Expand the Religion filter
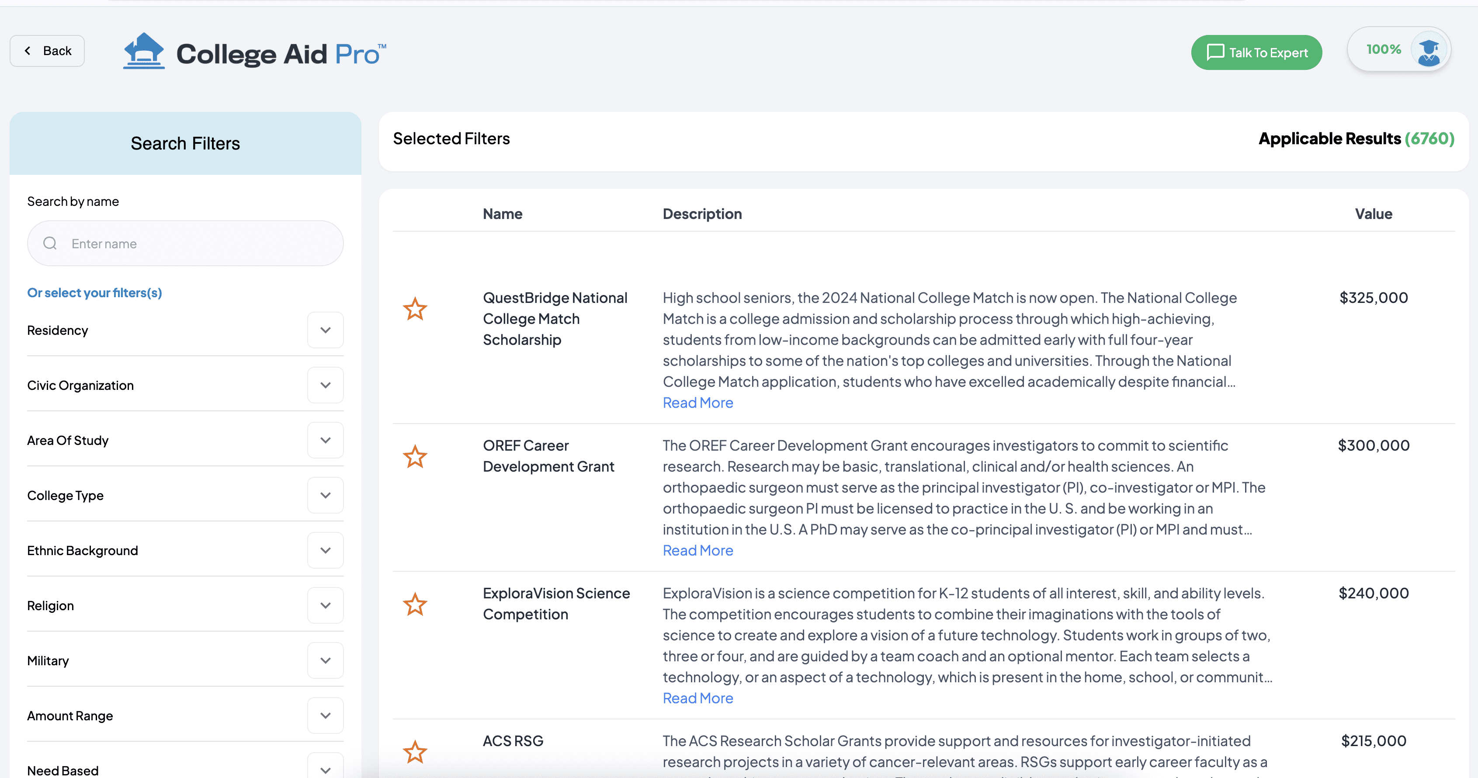 tap(325, 605)
